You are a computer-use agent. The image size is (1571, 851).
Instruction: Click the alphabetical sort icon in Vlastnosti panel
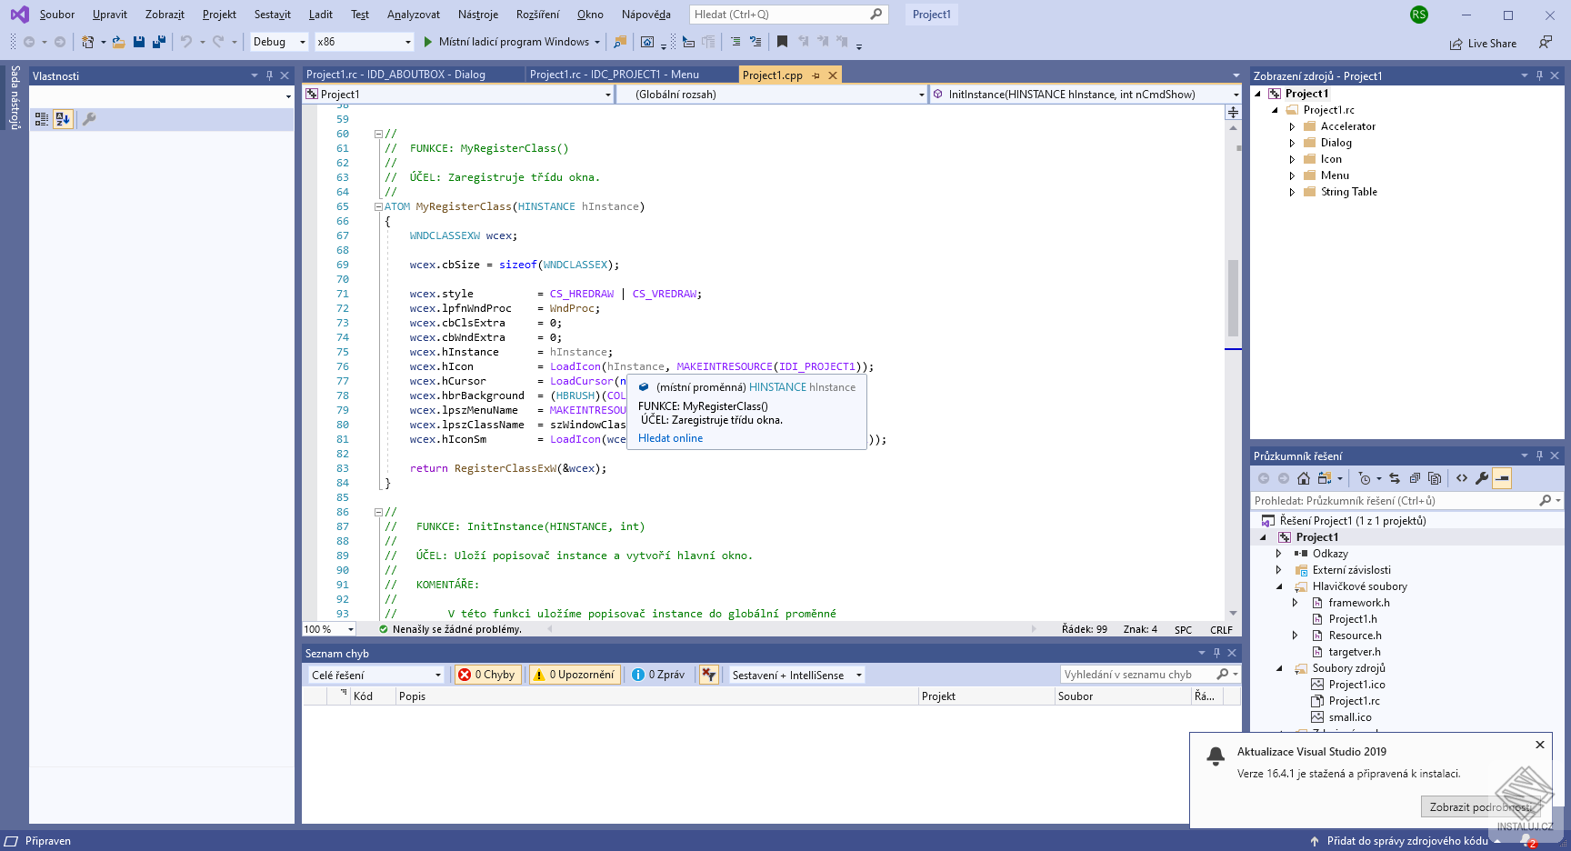(62, 118)
